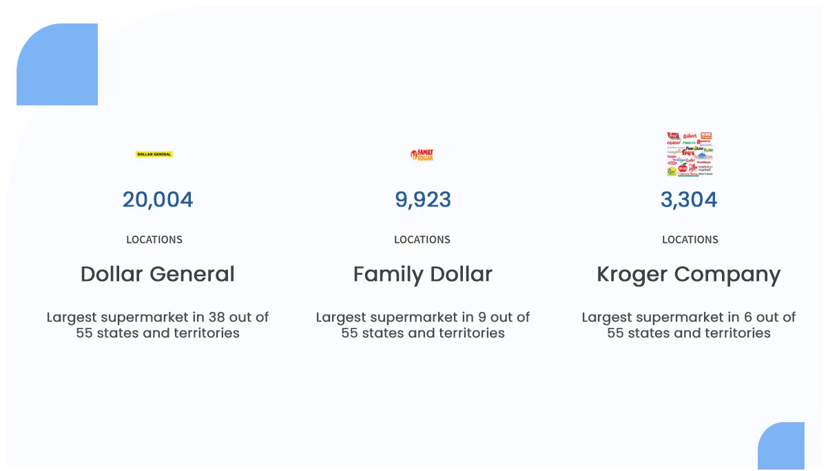Click the red Fry's logo

click(x=688, y=153)
